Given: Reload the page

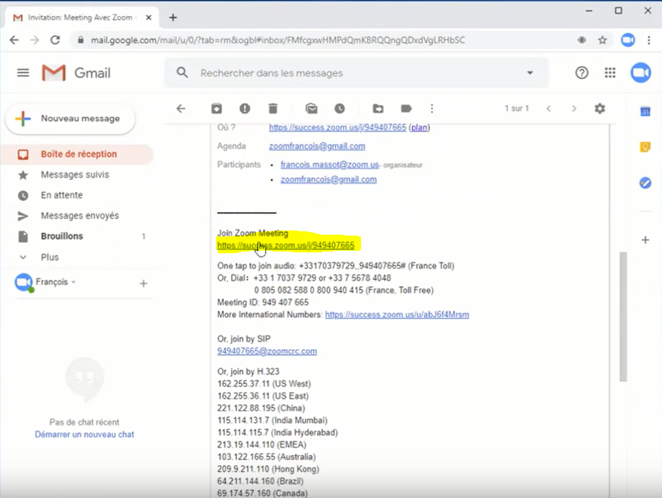Looking at the screenshot, I should 55,40.
